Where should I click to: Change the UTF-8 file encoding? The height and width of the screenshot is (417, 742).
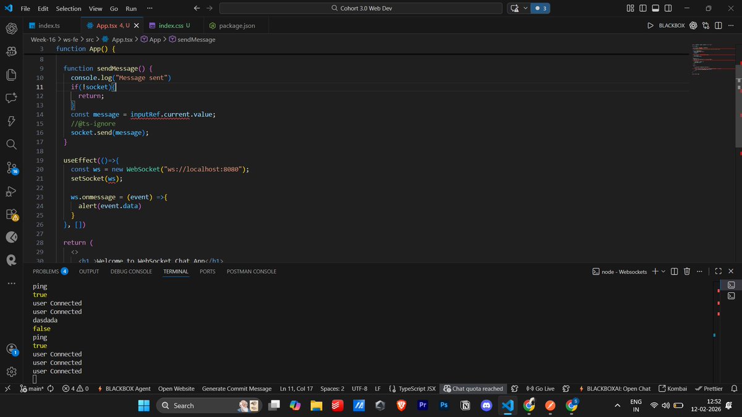359,389
